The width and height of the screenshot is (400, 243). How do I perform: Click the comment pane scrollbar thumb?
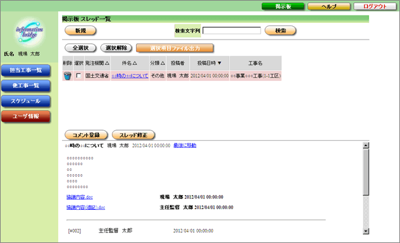click(x=366, y=172)
